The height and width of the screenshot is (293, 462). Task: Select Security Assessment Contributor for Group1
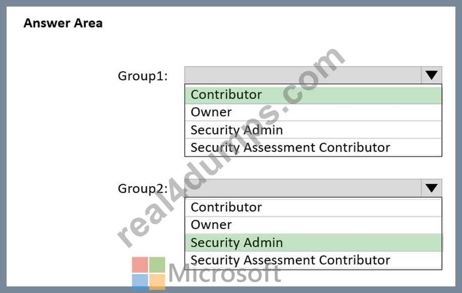314,147
